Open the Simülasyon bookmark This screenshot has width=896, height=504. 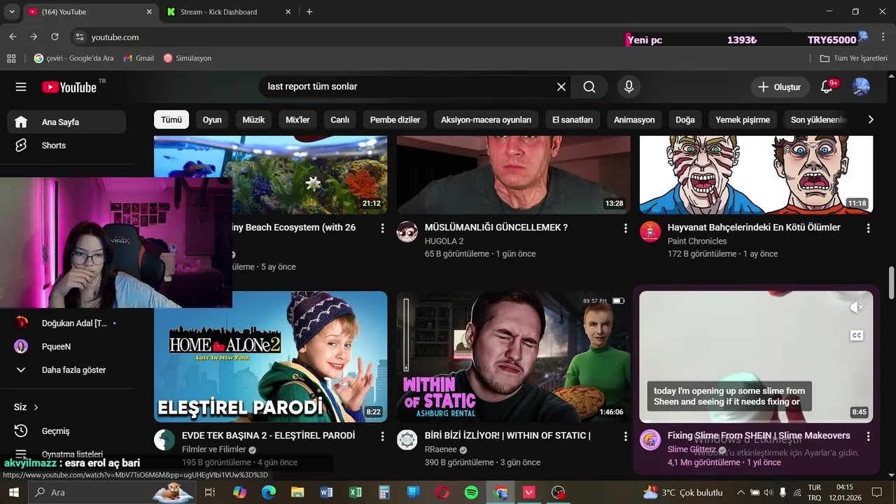[x=188, y=58]
